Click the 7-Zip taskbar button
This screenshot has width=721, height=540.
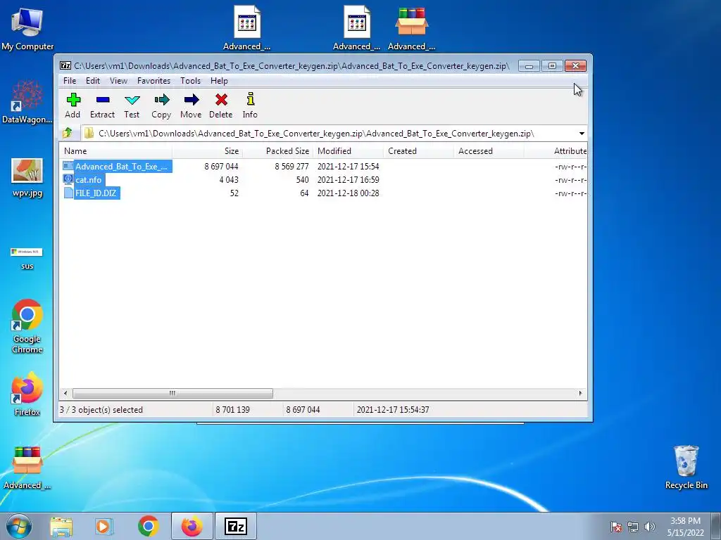point(236,526)
